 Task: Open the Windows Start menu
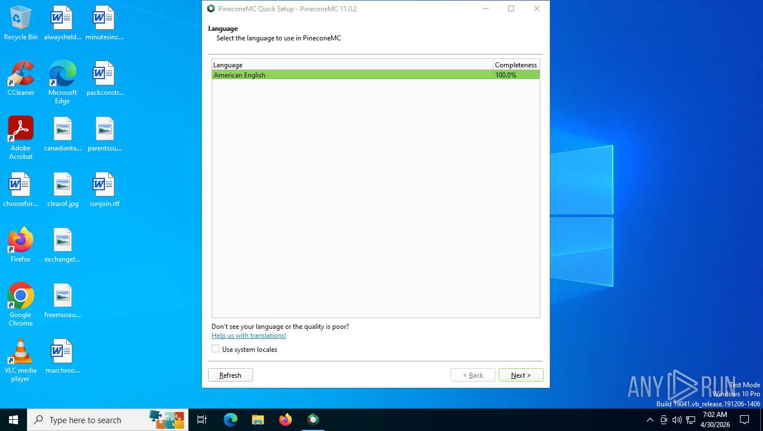click(x=13, y=419)
